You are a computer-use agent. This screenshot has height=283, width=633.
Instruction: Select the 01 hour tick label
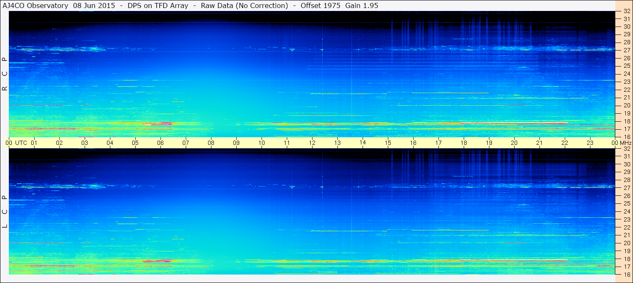tap(34, 143)
